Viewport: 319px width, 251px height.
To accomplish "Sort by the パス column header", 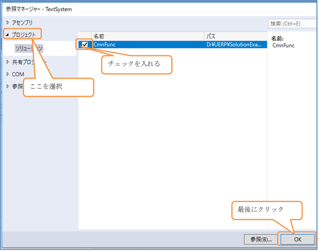I will (x=211, y=36).
